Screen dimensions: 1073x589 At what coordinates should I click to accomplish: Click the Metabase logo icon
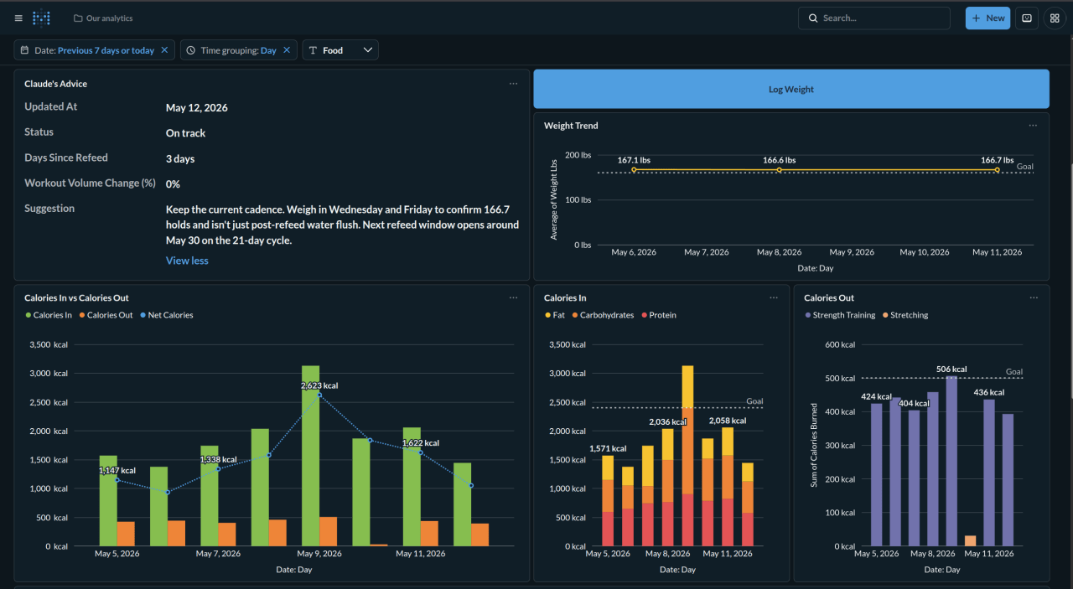[x=41, y=18]
